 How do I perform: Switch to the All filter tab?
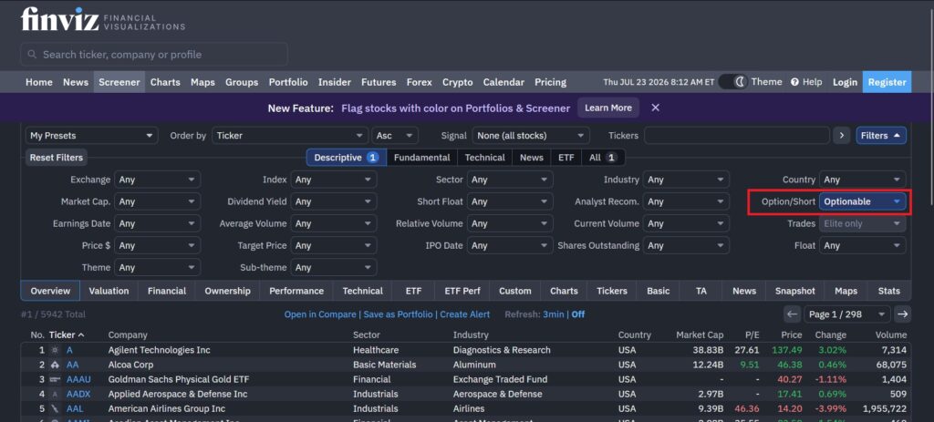point(602,158)
